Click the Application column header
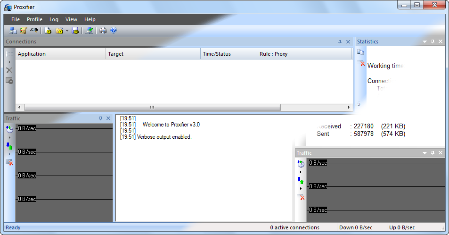The image size is (449, 235). pos(61,54)
